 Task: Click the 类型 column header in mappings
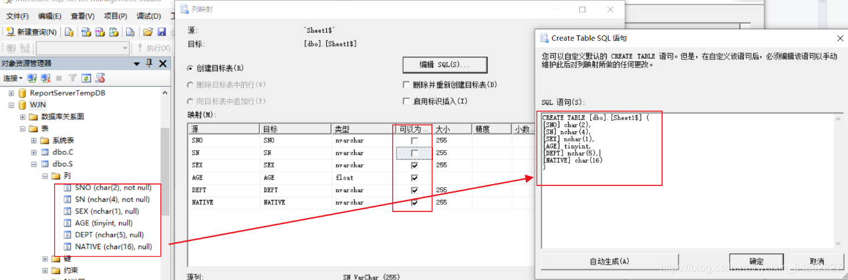click(x=363, y=129)
